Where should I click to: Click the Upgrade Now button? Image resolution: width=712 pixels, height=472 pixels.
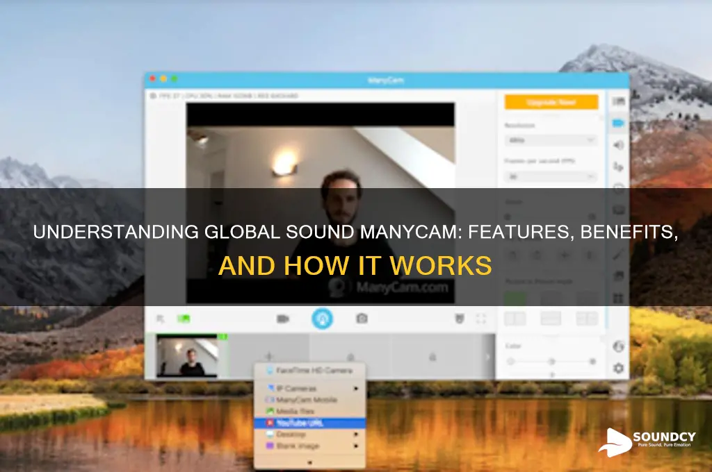pos(551,102)
